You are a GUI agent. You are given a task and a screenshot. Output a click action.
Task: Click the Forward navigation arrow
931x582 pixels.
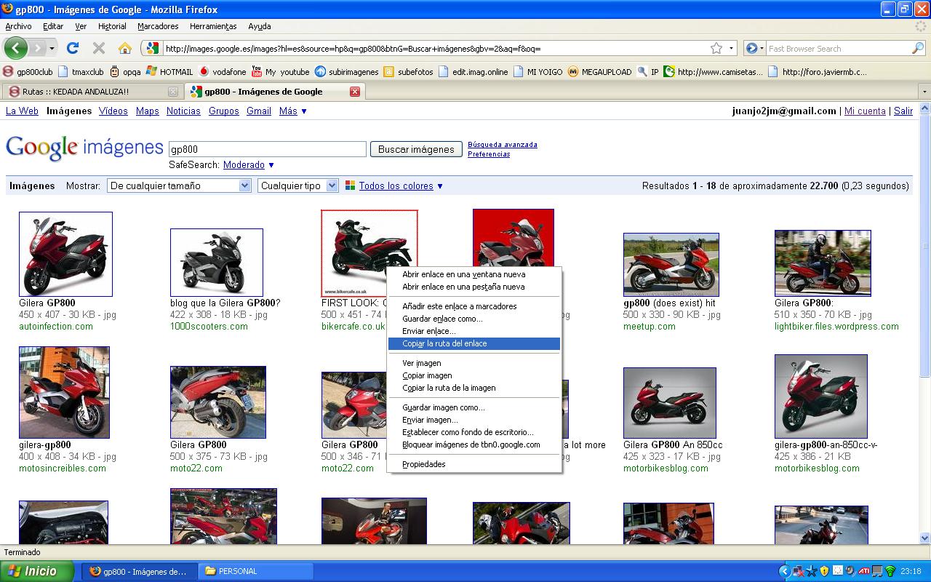36,49
